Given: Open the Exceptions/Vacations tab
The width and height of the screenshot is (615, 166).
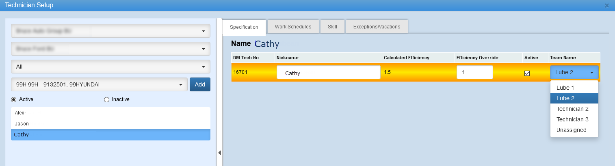Looking at the screenshot, I should tap(377, 27).
